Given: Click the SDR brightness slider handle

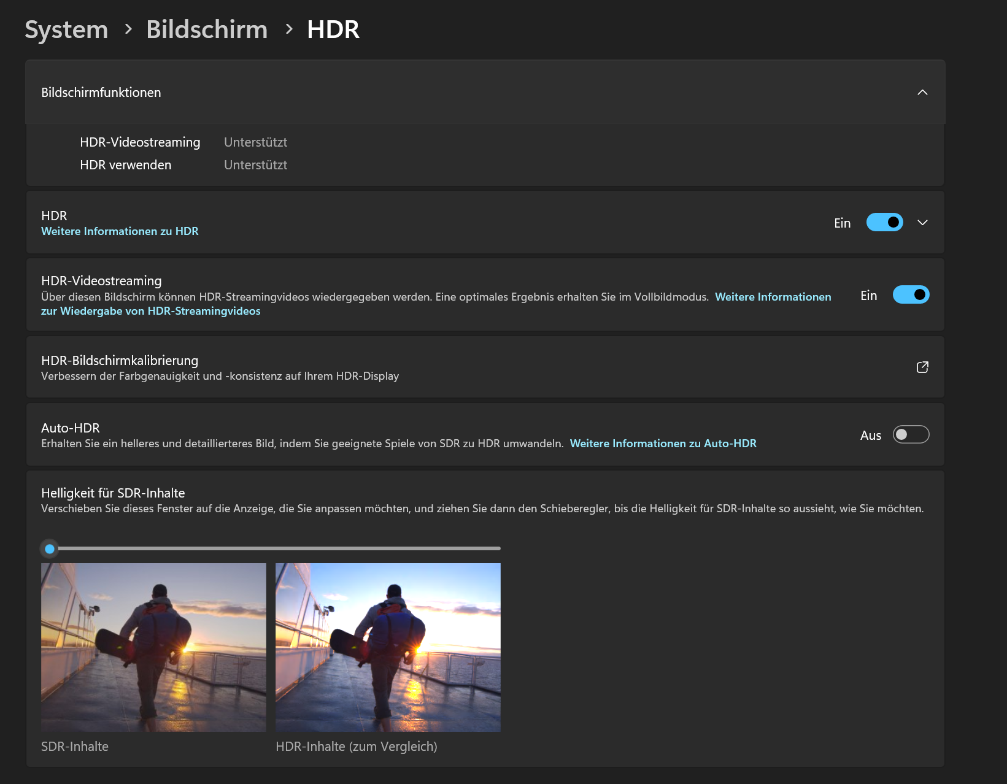Looking at the screenshot, I should pyautogui.click(x=50, y=548).
